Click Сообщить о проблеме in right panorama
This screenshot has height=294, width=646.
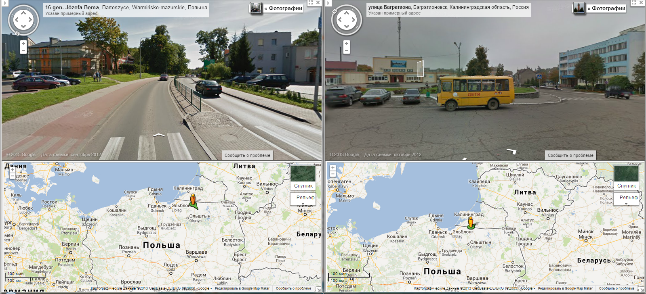(x=570, y=155)
